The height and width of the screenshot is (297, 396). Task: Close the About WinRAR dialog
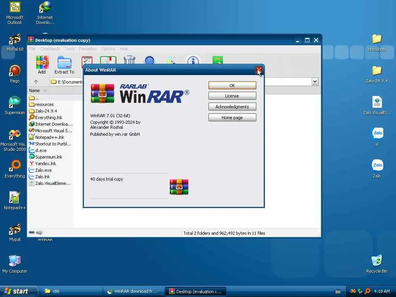point(259,70)
